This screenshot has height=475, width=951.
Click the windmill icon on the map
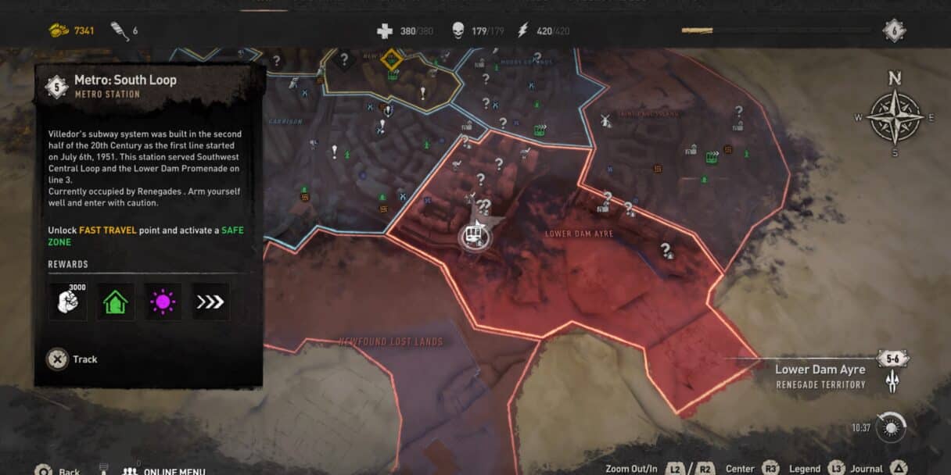(x=603, y=120)
